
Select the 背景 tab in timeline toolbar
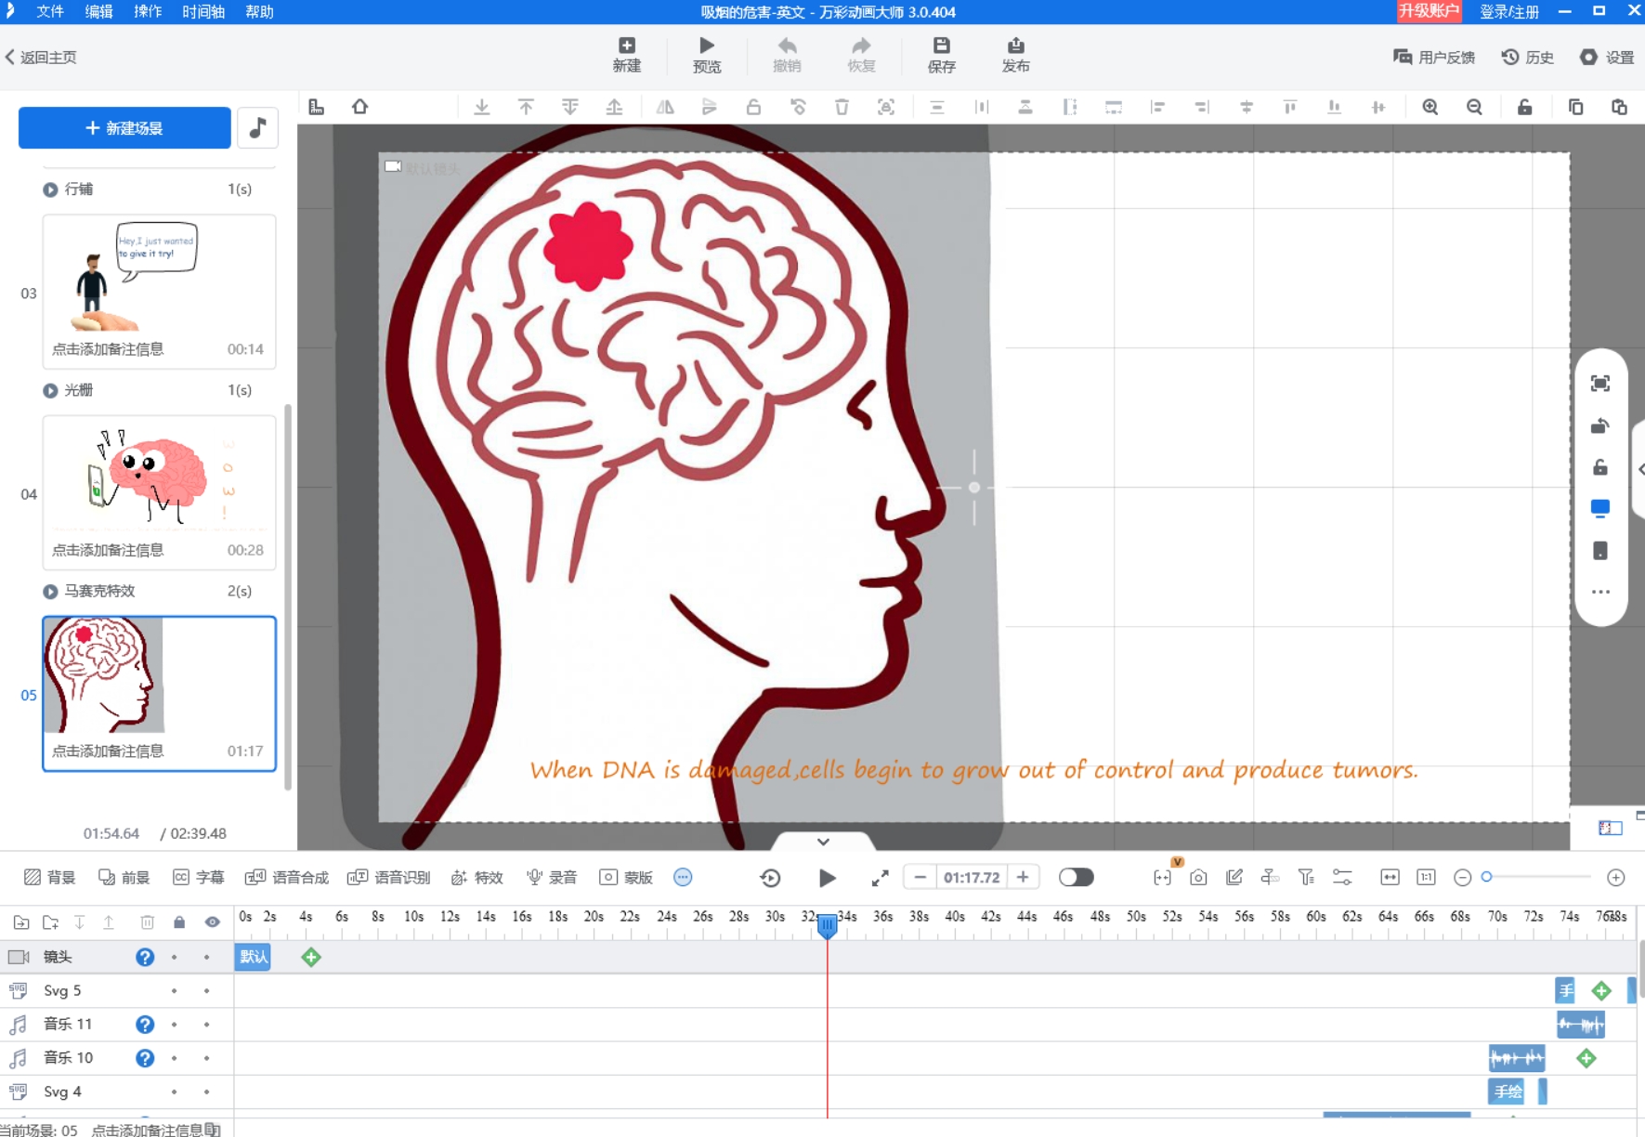(x=49, y=878)
